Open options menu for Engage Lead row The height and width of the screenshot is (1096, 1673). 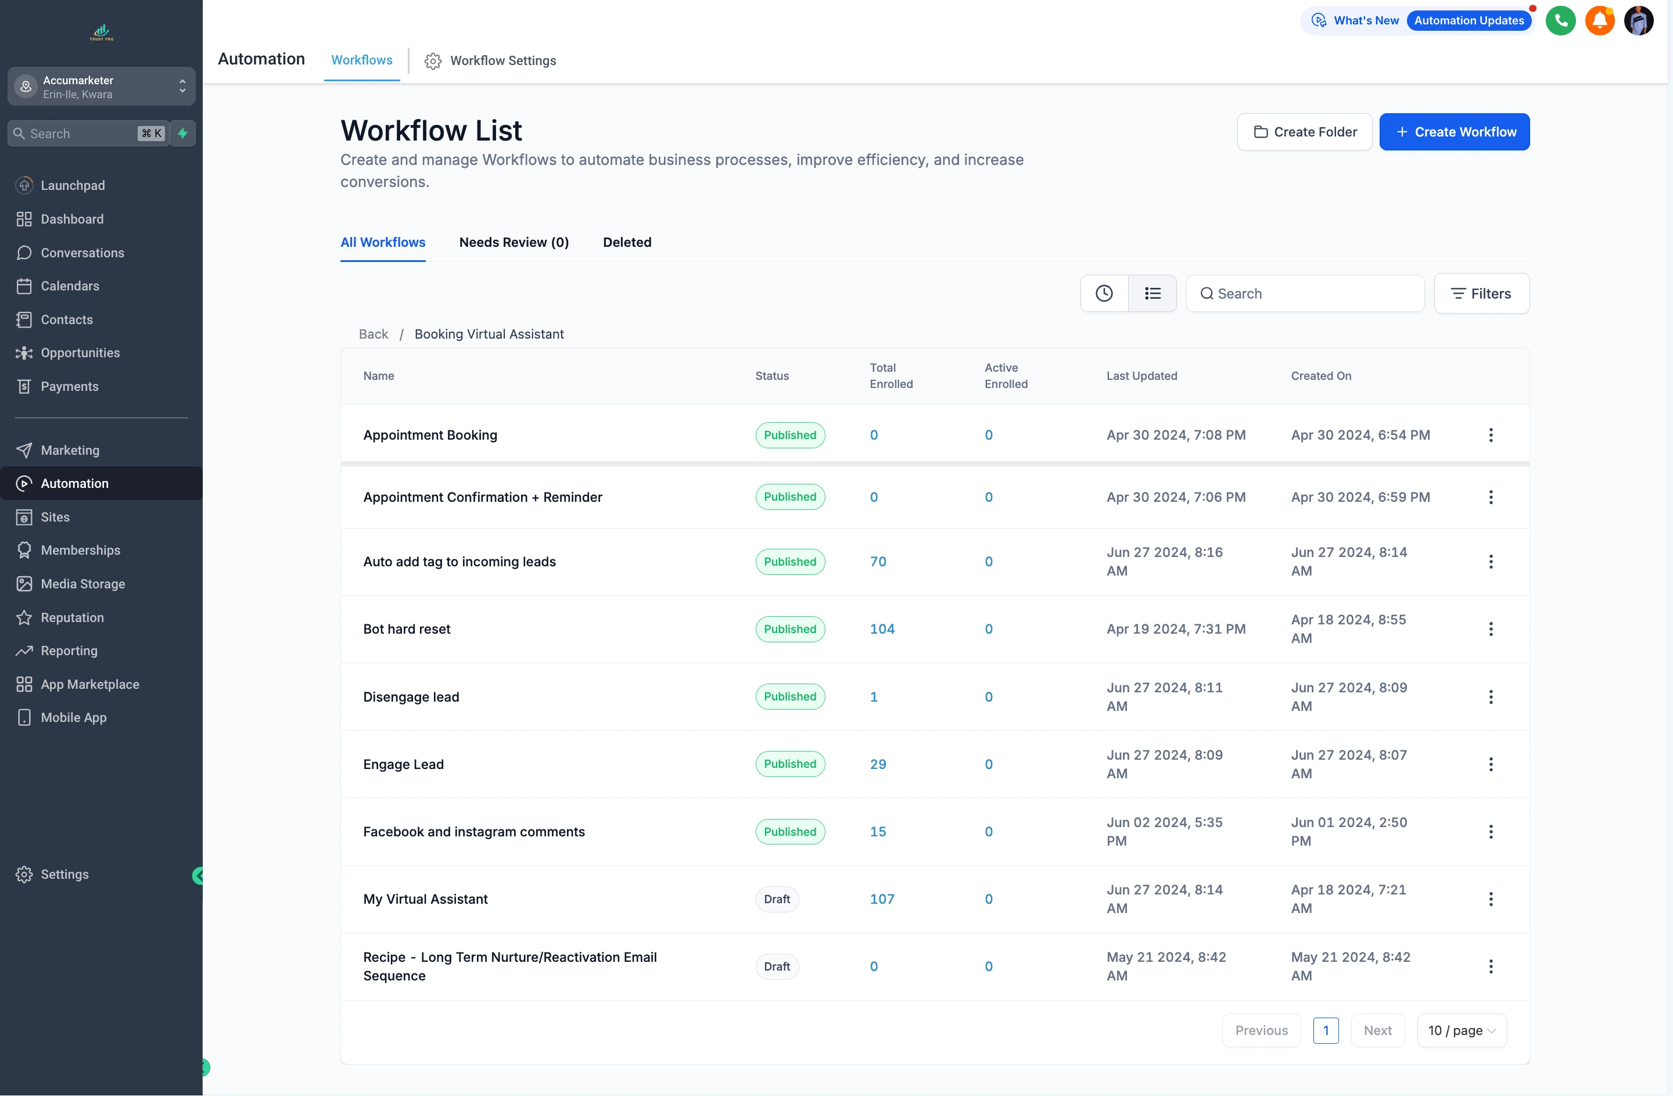pyautogui.click(x=1490, y=764)
